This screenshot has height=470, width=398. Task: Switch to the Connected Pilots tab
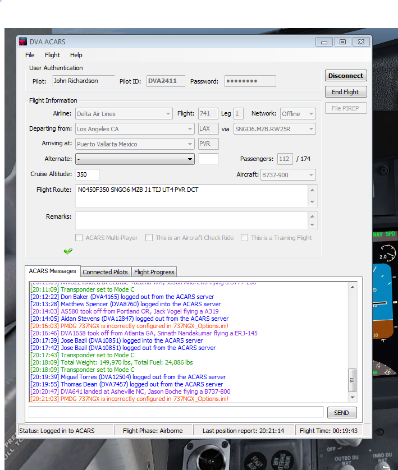106,272
